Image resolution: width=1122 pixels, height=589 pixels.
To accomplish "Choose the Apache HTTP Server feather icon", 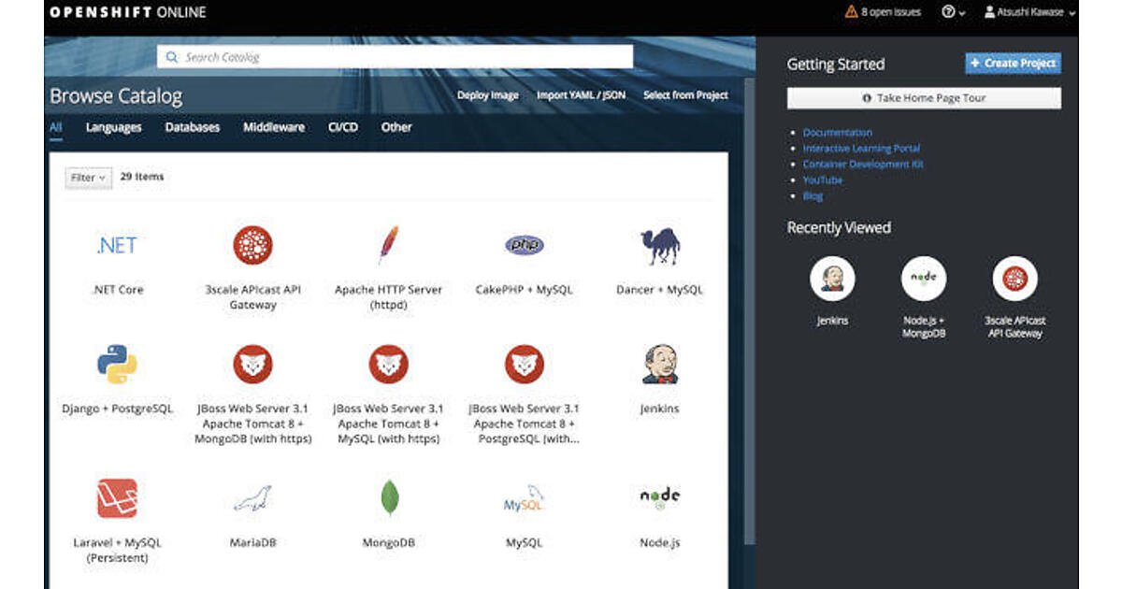I will 388,245.
